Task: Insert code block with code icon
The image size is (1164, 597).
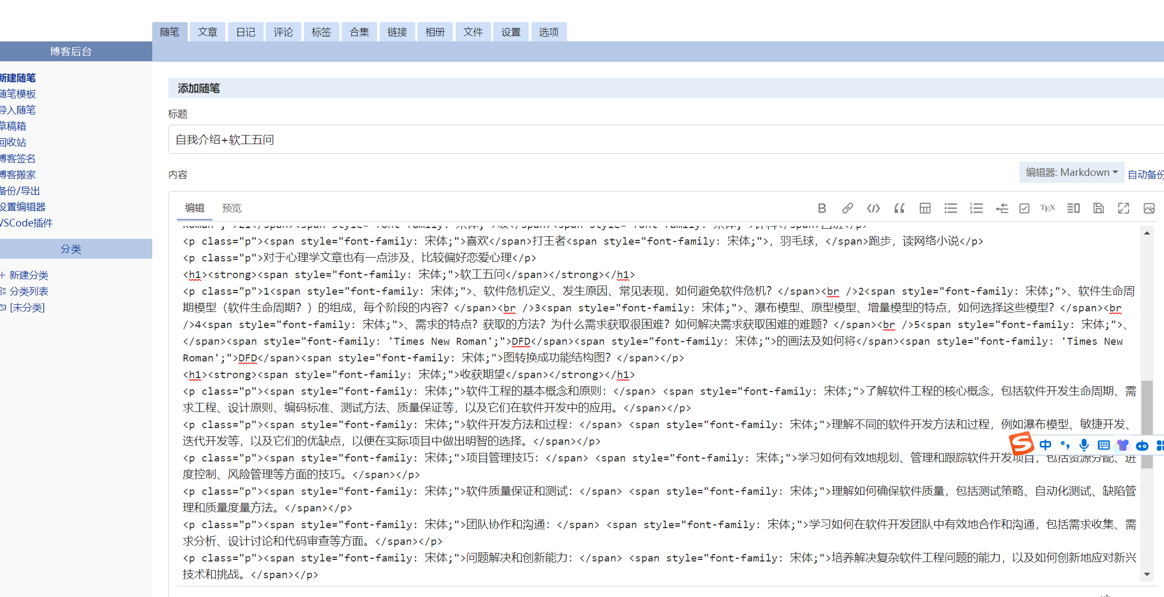Action: (873, 208)
